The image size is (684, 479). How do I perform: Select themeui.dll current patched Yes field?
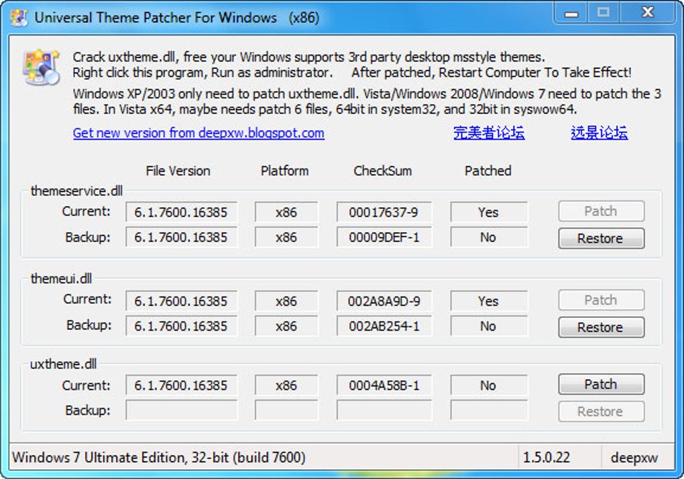point(489,301)
